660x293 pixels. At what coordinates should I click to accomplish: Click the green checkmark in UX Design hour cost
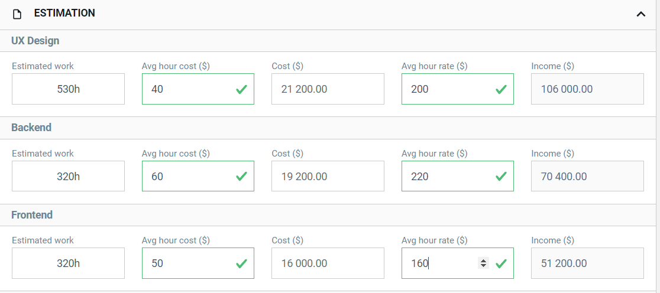(241, 89)
